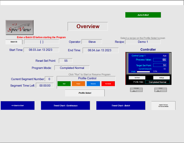
Task: Click the controller Set Point button
Action: point(137,78)
